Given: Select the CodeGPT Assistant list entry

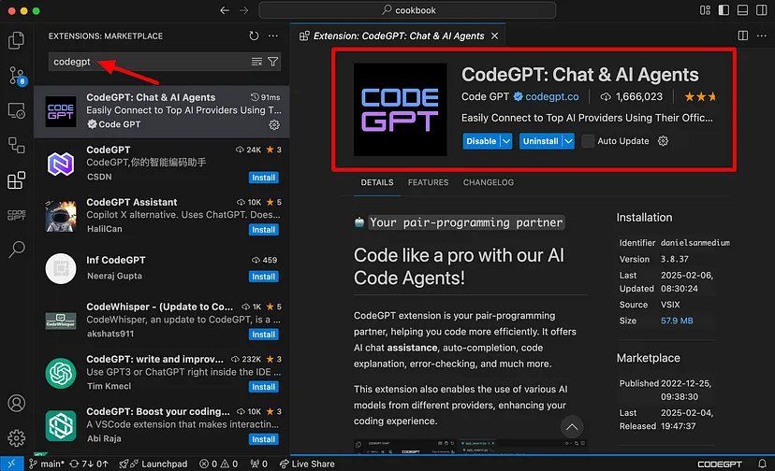Looking at the screenshot, I should [162, 216].
